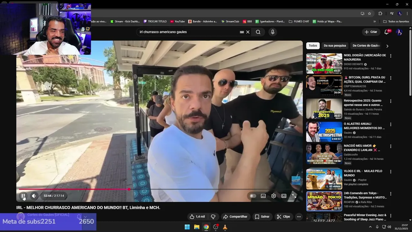
Task: Click the YouTube search magnifier button
Action: tap(258, 32)
